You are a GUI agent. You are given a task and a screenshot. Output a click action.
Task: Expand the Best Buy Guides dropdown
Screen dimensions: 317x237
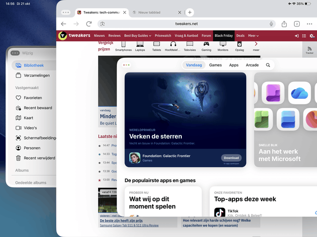(137, 36)
